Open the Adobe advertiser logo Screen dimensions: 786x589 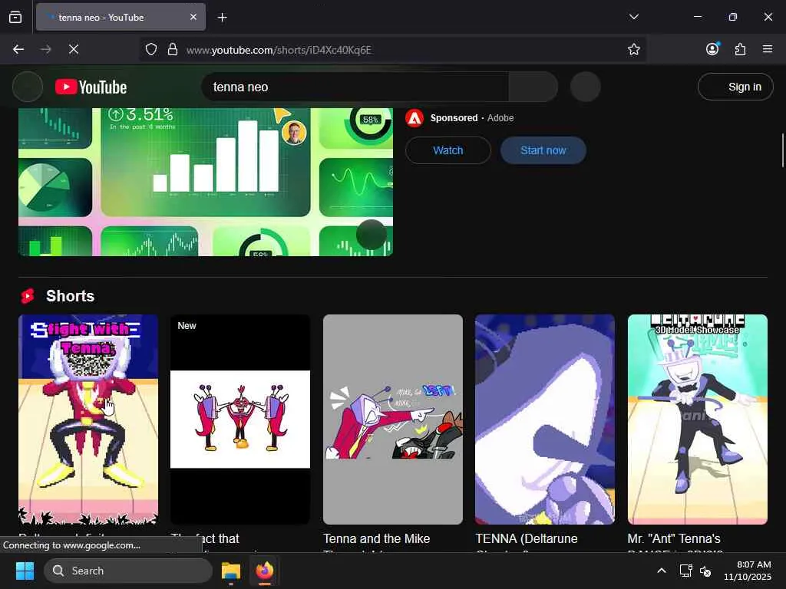coord(414,118)
